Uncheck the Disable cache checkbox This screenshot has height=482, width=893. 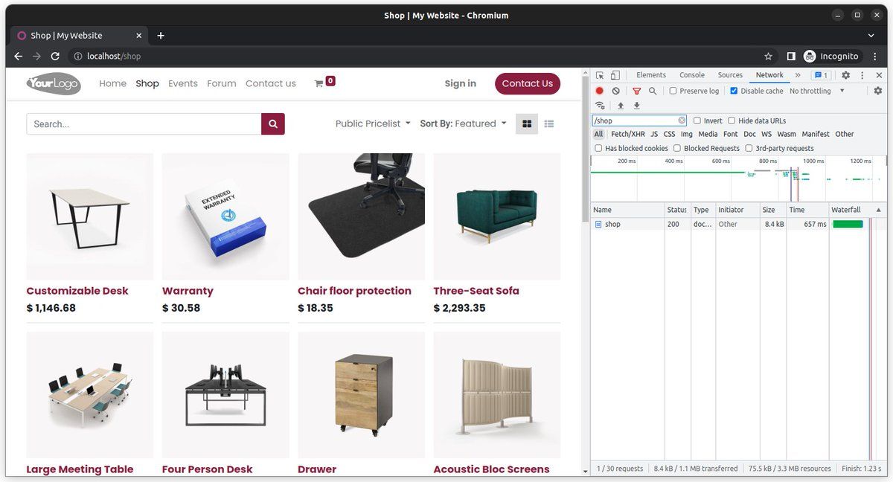pyautogui.click(x=734, y=91)
